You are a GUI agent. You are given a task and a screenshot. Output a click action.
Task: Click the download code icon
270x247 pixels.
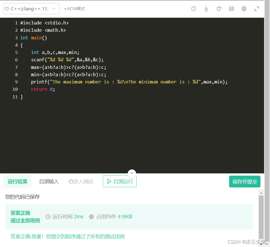tap(206, 9)
